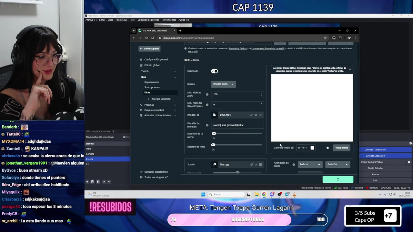Remove the bits.ogg sound file
This screenshot has height=232, width=413.
point(256,165)
